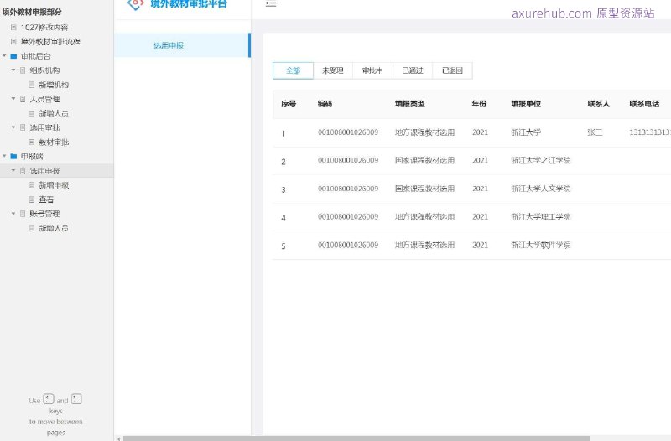Screen dimensions: 671x441
Task: Click the 浙江大学 unit cell in row 1
Action: coord(526,132)
